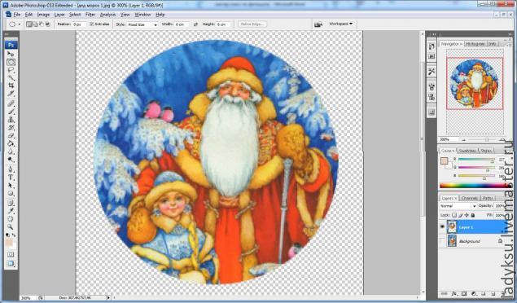Change screen mode at toolbox bottom
Image resolution: width=517 pixels, height=303 pixels.
[x=11, y=263]
